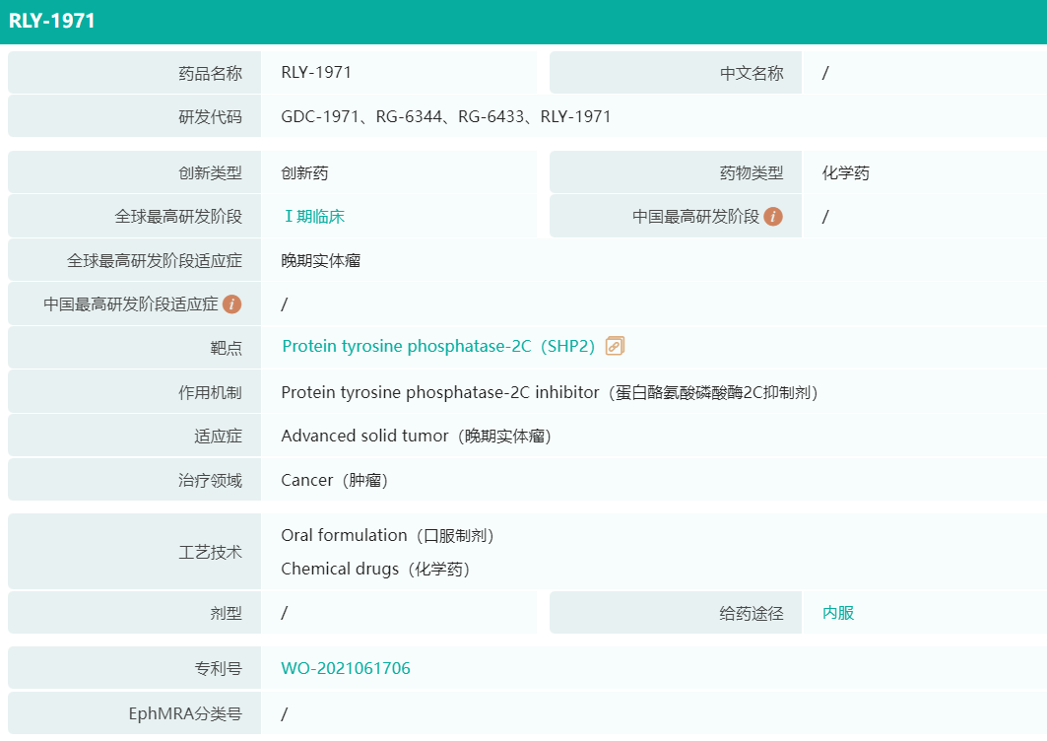The height and width of the screenshot is (741, 1047).
Task: Click the RLY-1971 header title
Action: (52, 21)
